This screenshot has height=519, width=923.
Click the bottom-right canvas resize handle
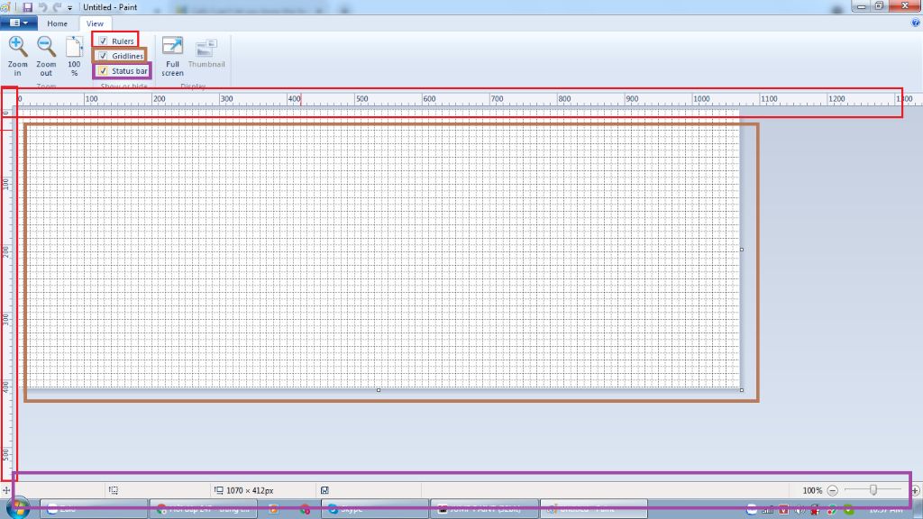click(742, 390)
